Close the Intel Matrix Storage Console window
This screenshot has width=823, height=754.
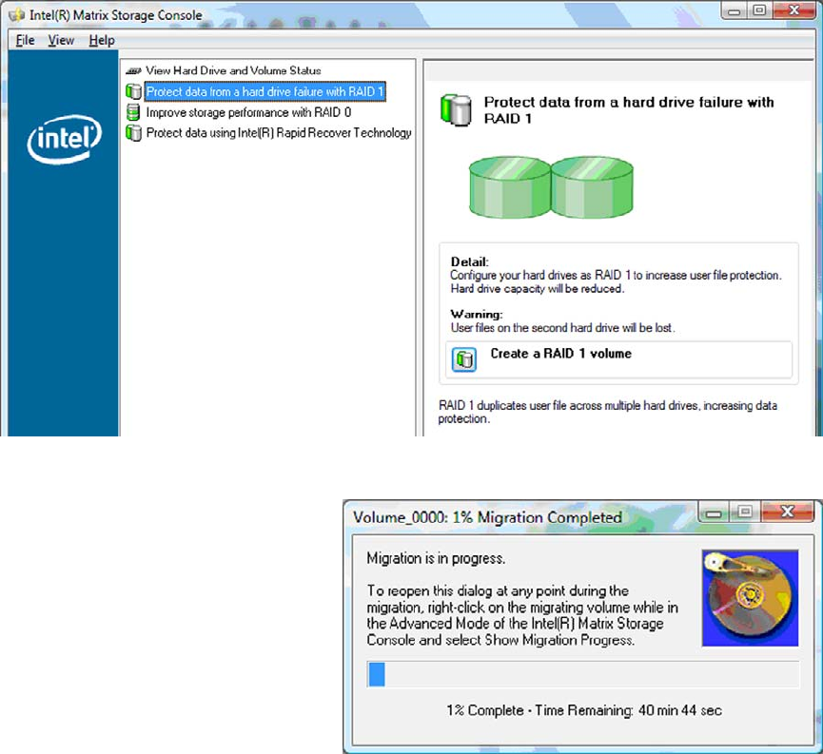coord(794,10)
